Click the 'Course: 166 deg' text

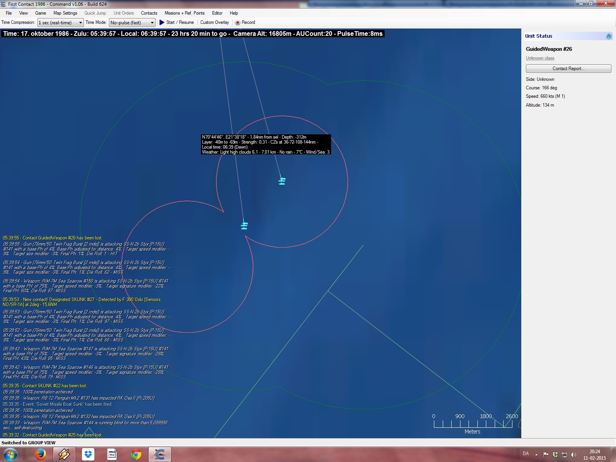pyautogui.click(x=541, y=88)
